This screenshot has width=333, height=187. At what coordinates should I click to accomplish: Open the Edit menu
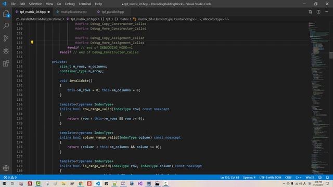coord(22,4)
